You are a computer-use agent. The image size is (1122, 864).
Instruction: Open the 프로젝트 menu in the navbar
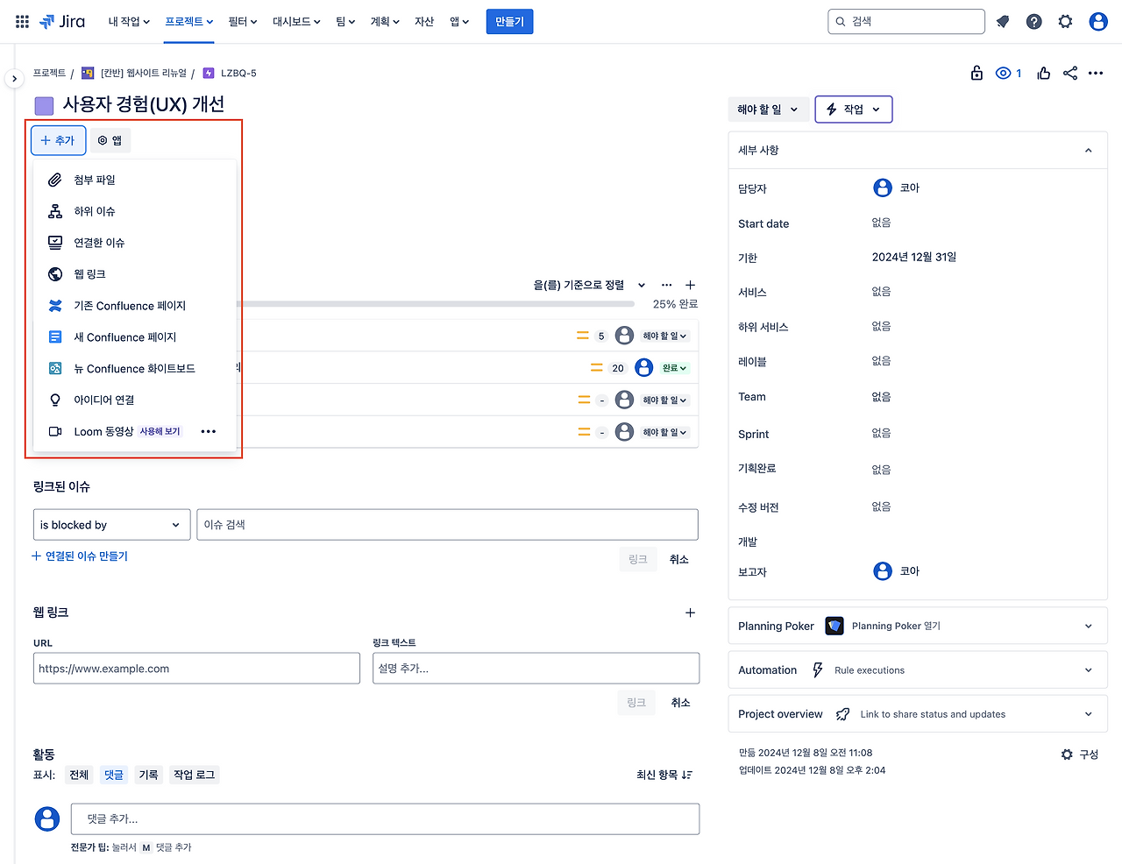point(188,21)
